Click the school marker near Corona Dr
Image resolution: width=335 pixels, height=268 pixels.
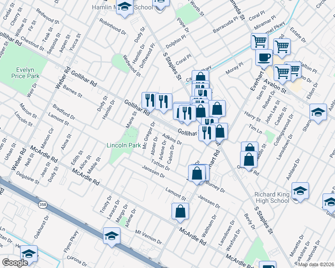click(29, 254)
